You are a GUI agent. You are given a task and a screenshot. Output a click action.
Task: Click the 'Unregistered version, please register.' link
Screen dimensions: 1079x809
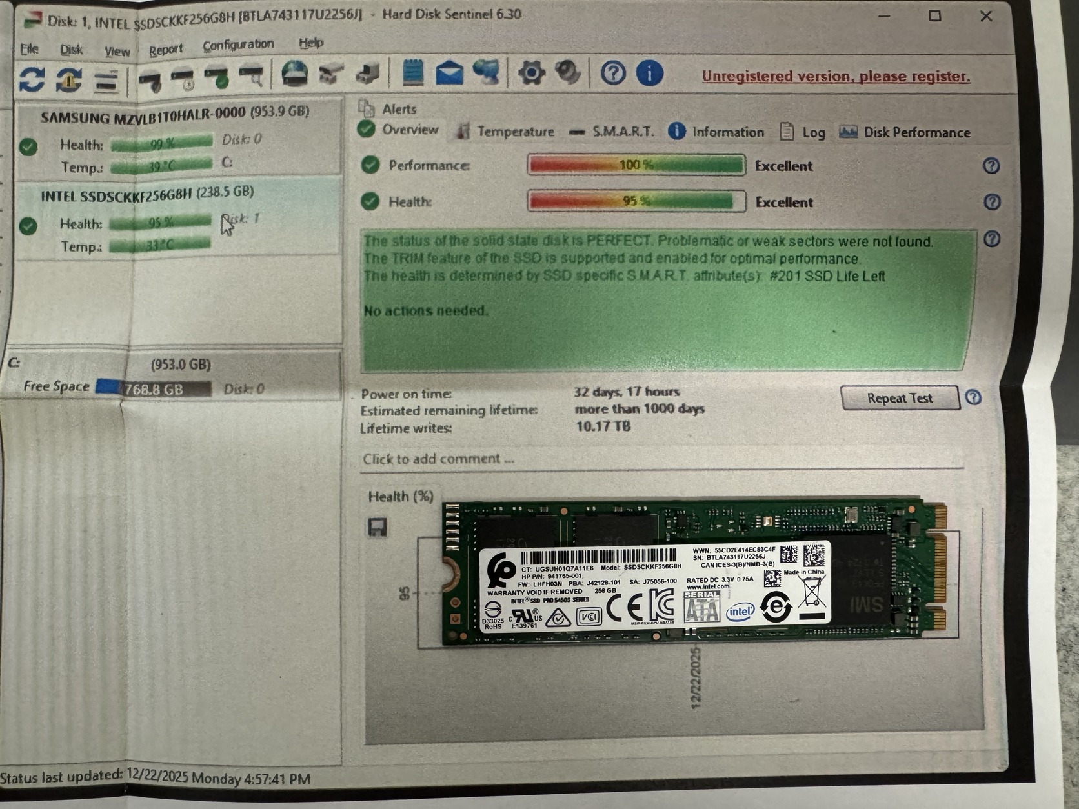tap(836, 76)
